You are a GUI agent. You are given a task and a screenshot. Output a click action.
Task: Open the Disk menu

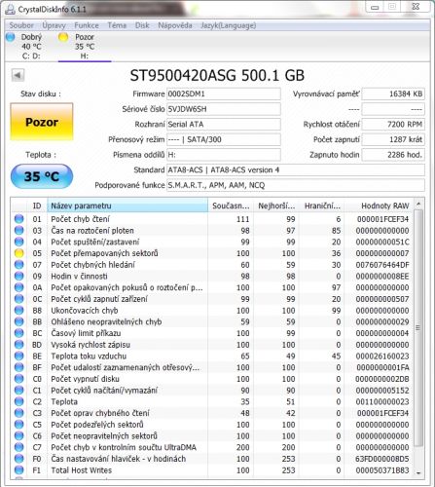142,25
